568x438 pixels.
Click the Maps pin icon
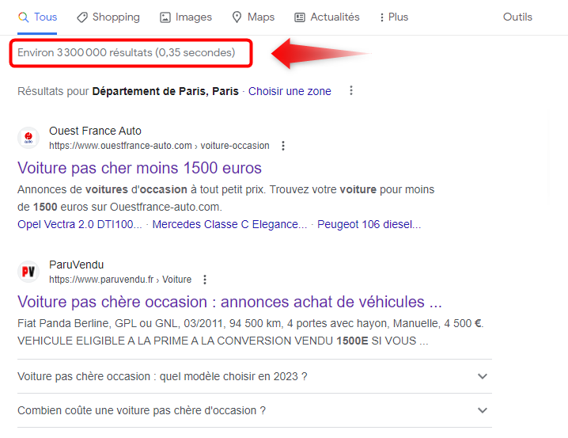tap(237, 17)
